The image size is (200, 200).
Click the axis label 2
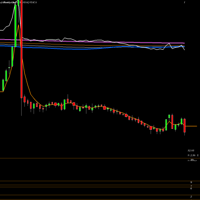(x=191, y=197)
